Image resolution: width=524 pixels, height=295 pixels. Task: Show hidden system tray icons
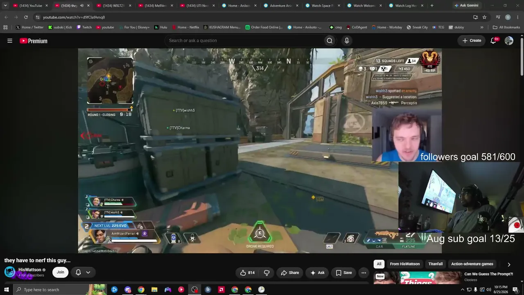point(463,290)
